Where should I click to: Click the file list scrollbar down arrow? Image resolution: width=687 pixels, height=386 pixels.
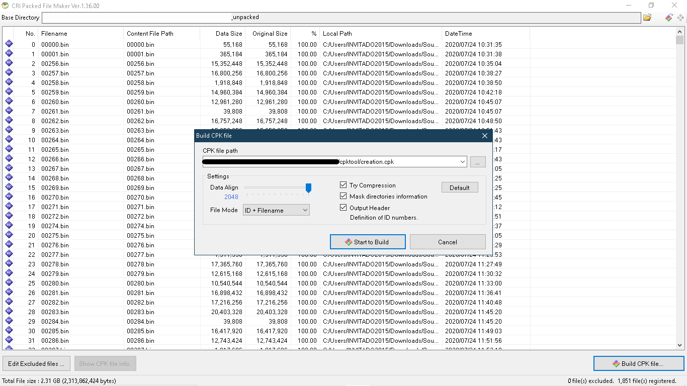click(680, 345)
